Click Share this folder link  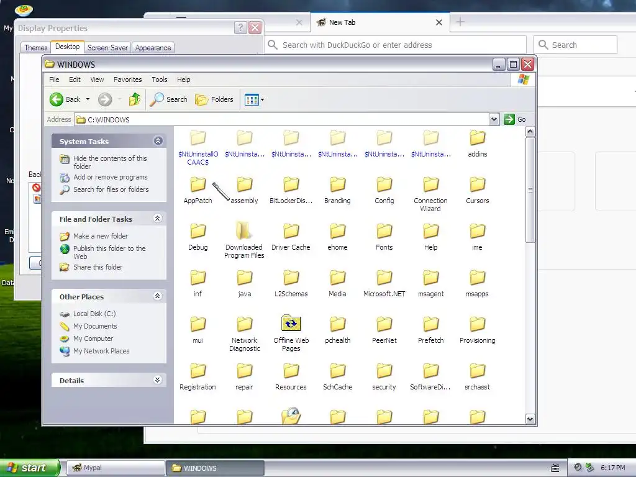coord(98,267)
